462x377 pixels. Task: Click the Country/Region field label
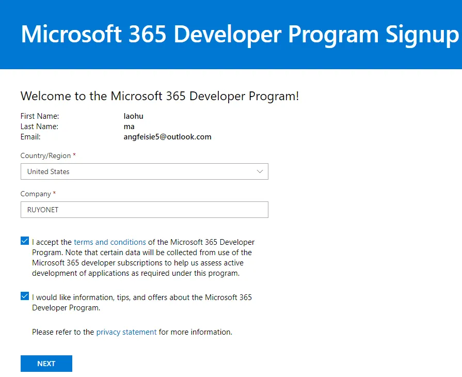pyautogui.click(x=46, y=155)
